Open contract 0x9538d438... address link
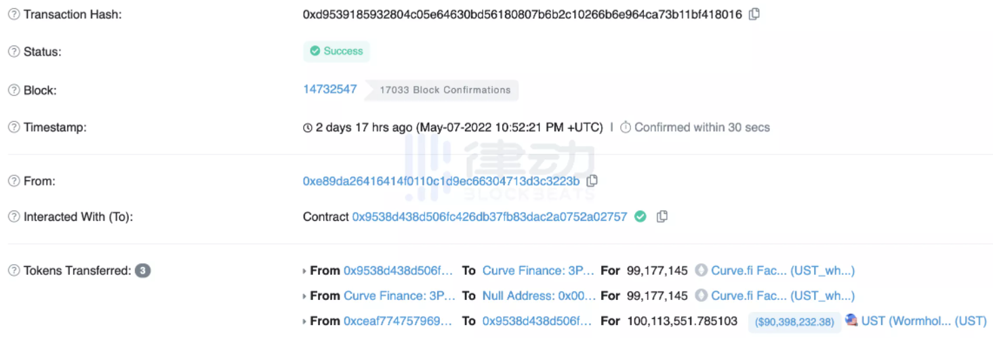 [x=489, y=217]
